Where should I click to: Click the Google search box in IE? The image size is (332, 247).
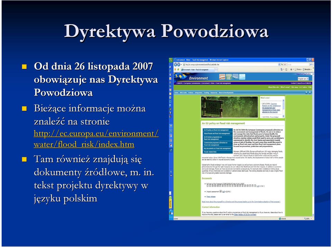point(298,65)
